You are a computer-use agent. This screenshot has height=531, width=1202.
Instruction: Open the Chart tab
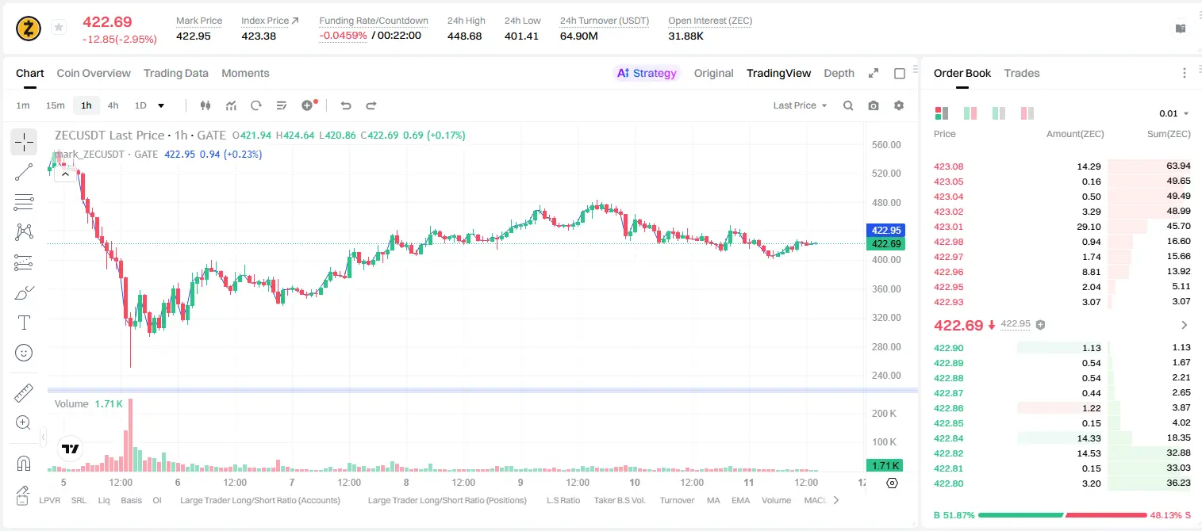tap(30, 73)
